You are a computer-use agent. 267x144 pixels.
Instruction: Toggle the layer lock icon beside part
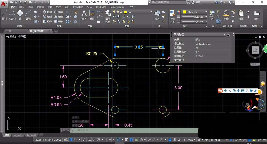pyautogui.click(x=121, y=12)
